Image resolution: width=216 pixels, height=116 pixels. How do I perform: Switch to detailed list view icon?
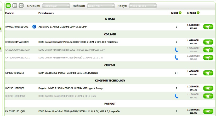[15, 6]
